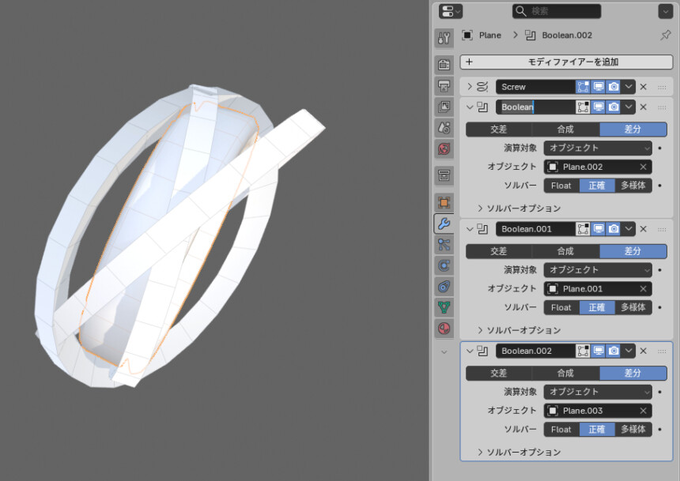680x481 pixels.
Task: Remove the Screw modifier with its X
Action: click(x=643, y=87)
